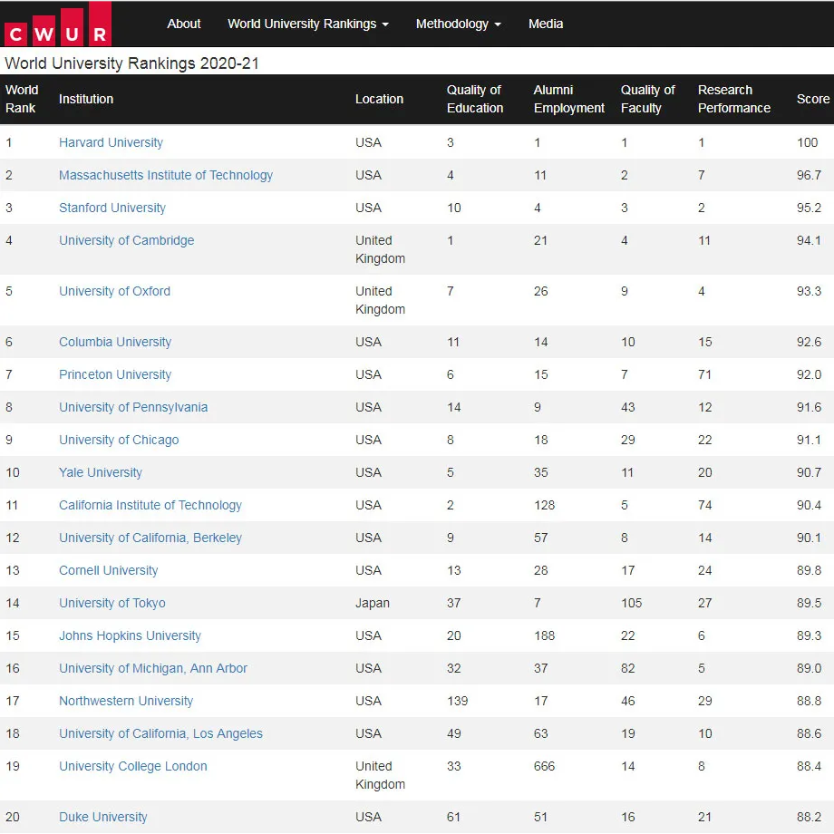Image resolution: width=834 pixels, height=834 pixels.
Task: Click the Alumni Employment column header
Action: [568, 99]
